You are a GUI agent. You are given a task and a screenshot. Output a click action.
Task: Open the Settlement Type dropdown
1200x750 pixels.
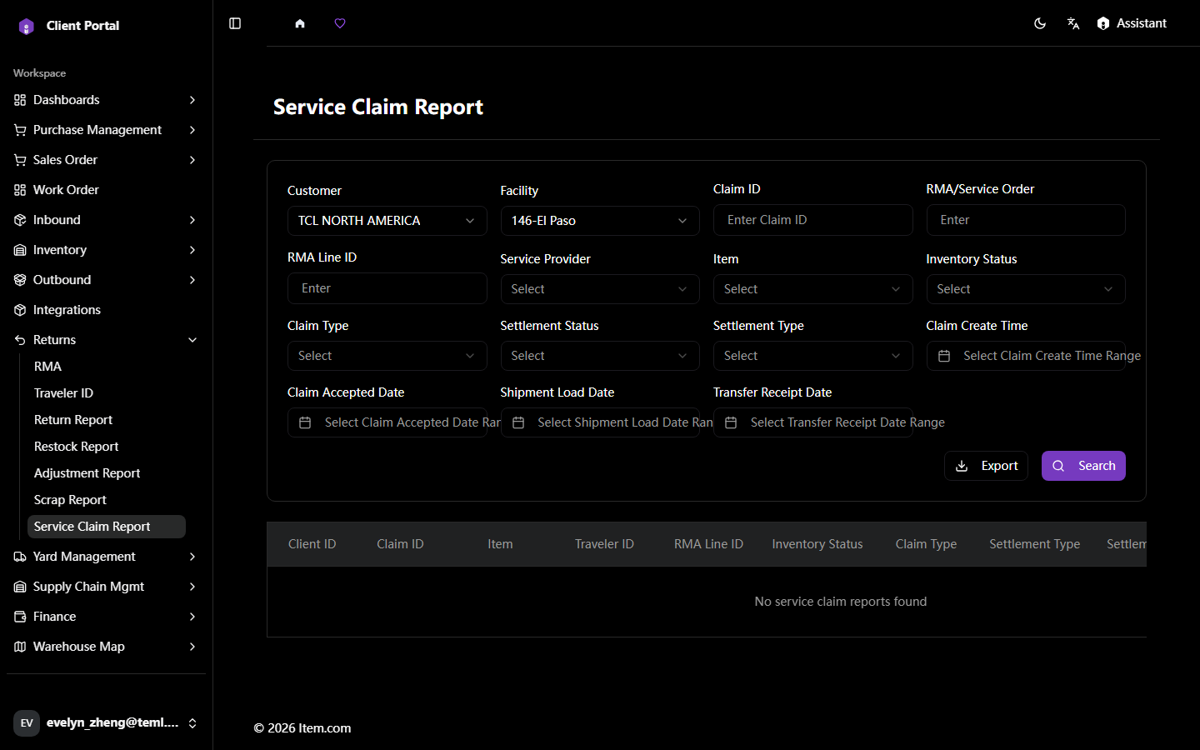click(x=812, y=356)
